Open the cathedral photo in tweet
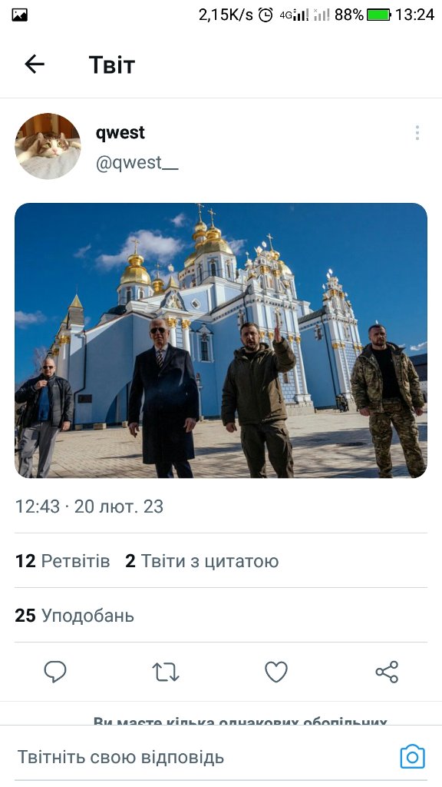 221,340
